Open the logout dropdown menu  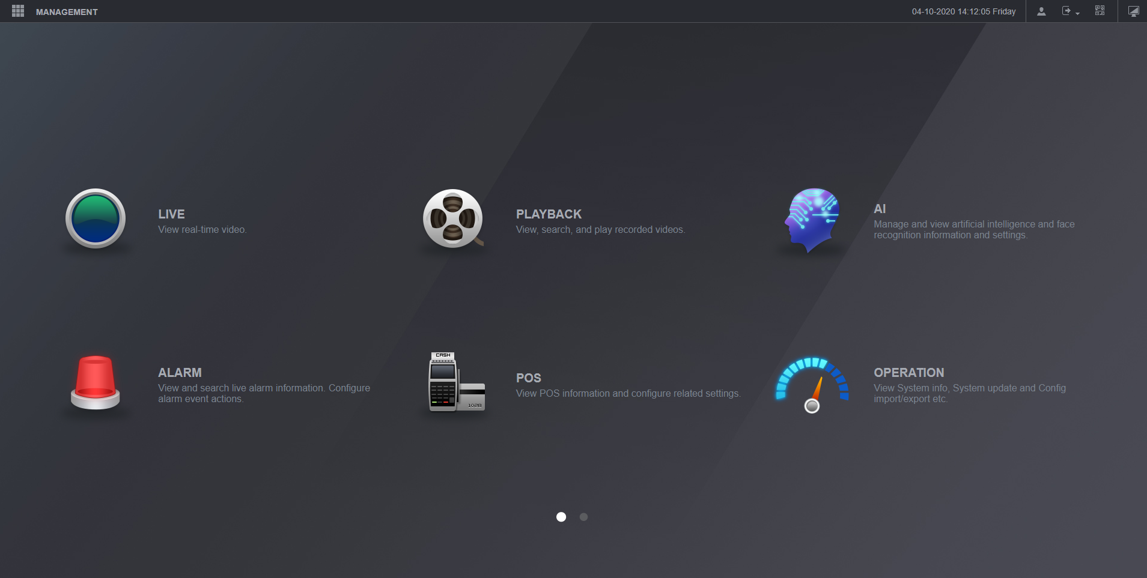[x=1070, y=11]
